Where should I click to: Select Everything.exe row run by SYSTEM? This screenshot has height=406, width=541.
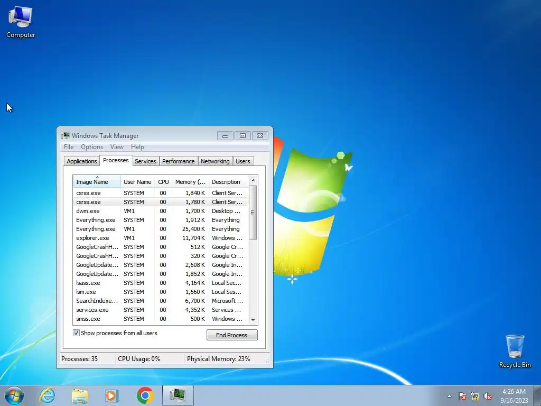point(161,220)
